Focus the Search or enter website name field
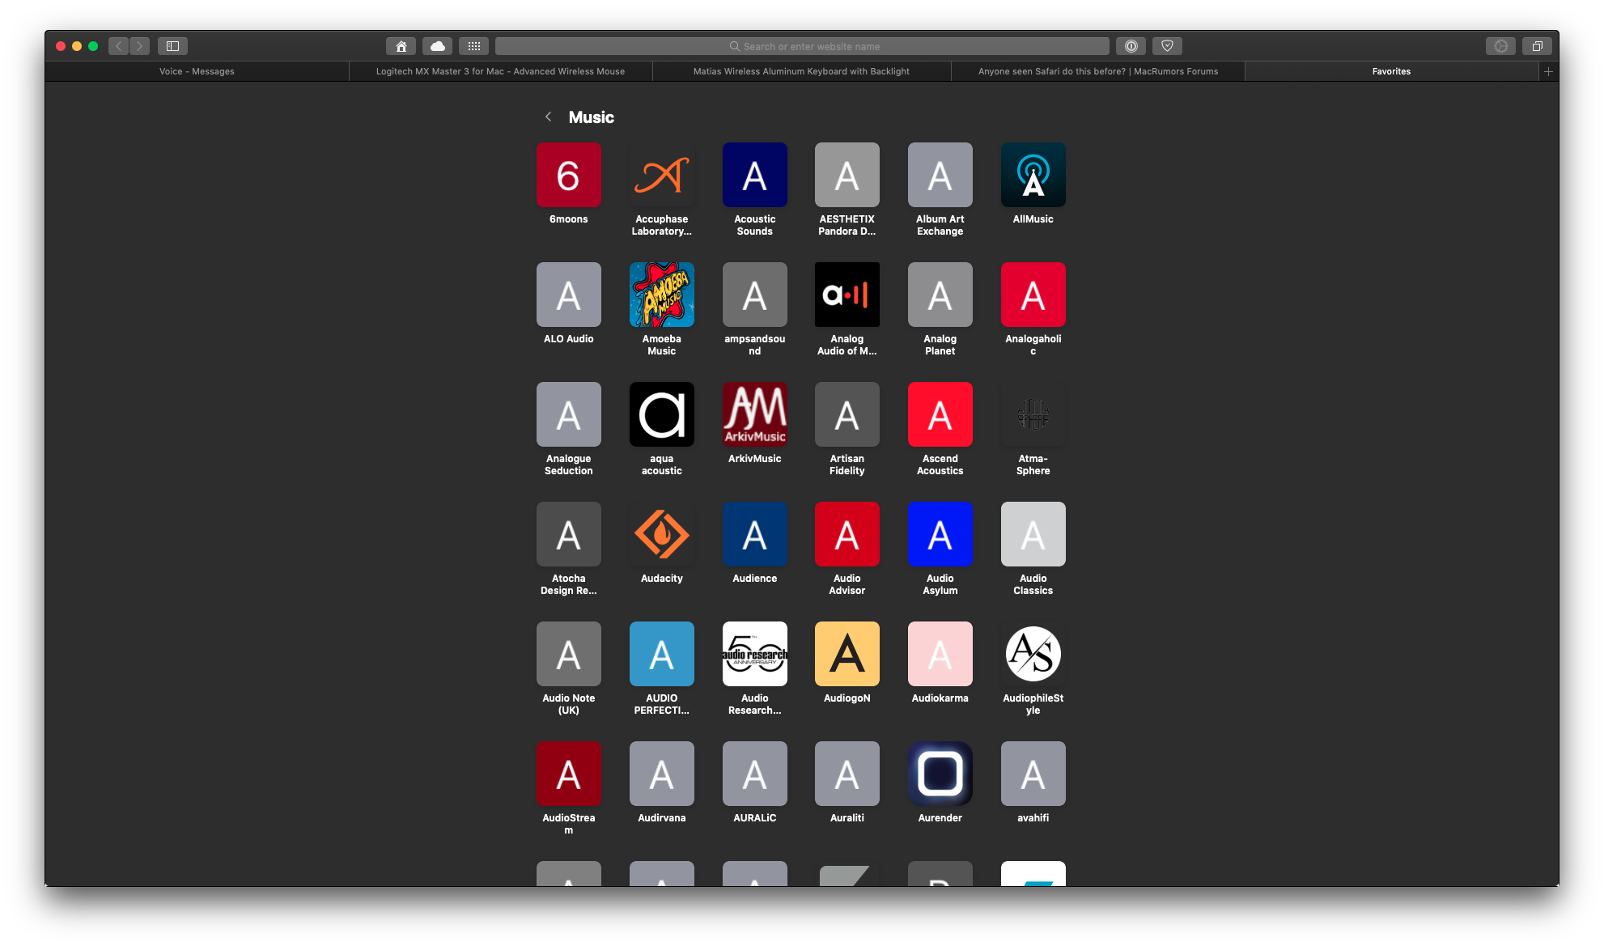 click(802, 46)
